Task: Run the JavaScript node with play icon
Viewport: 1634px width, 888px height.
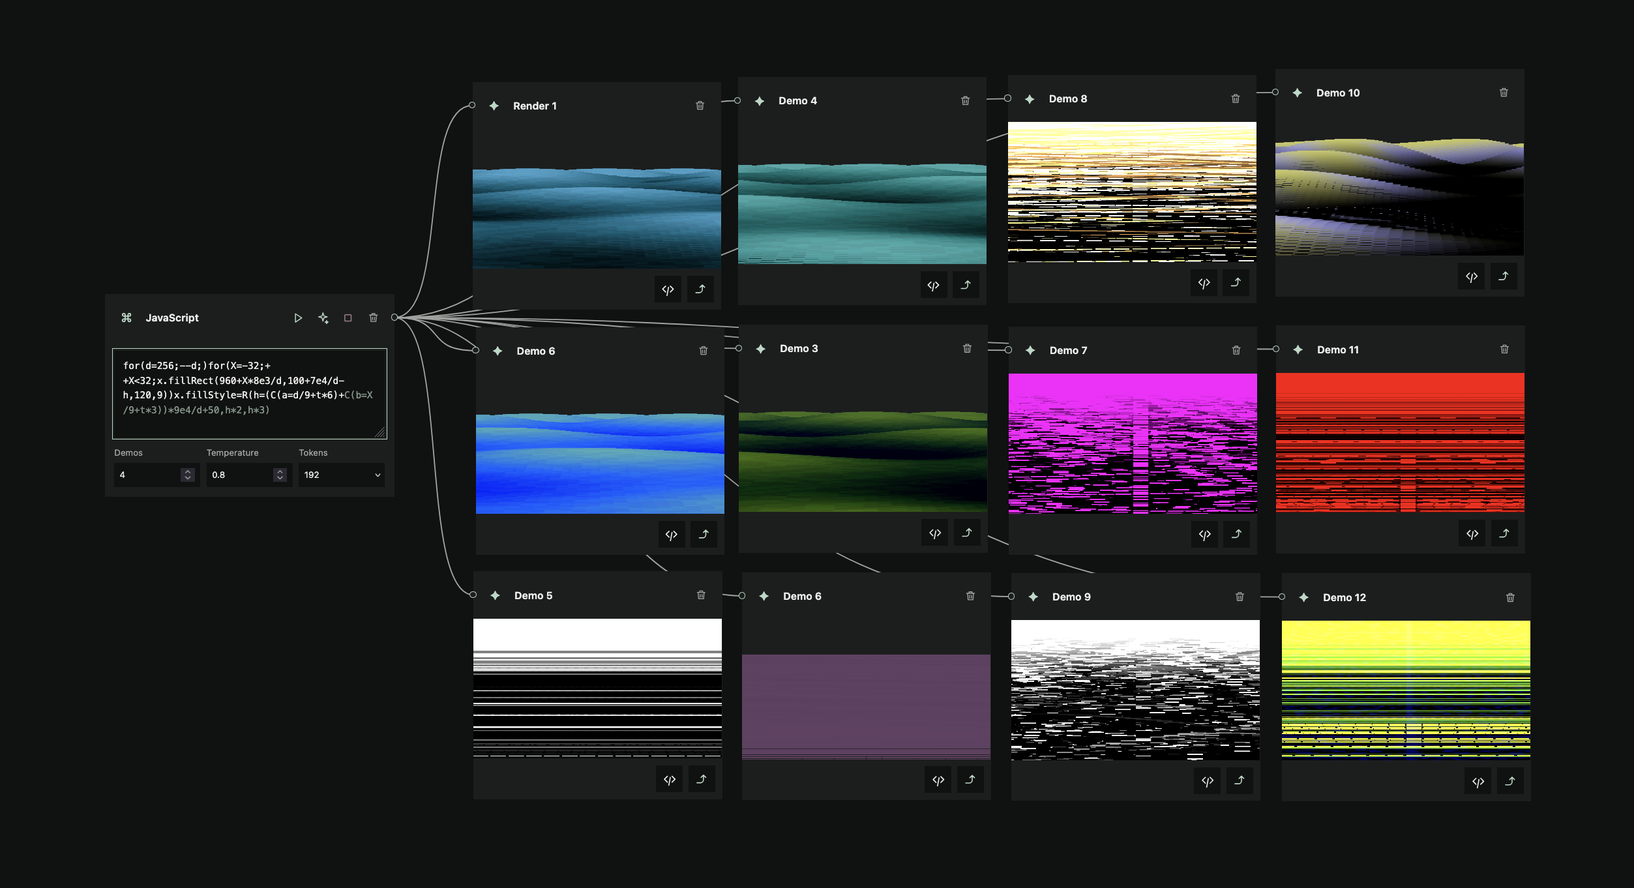Action: click(x=298, y=318)
